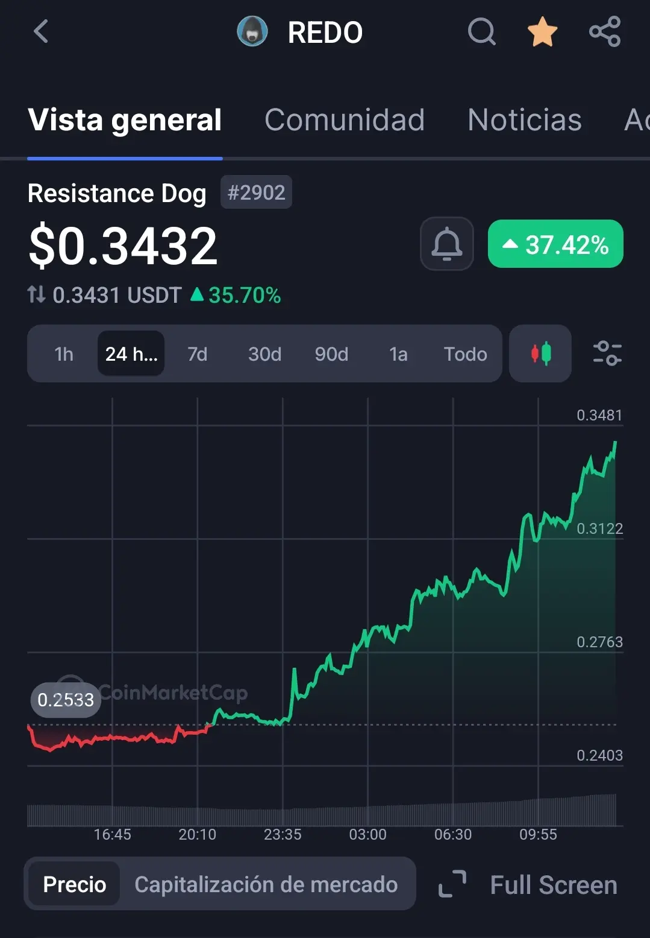Select the Vista general tab

point(125,119)
